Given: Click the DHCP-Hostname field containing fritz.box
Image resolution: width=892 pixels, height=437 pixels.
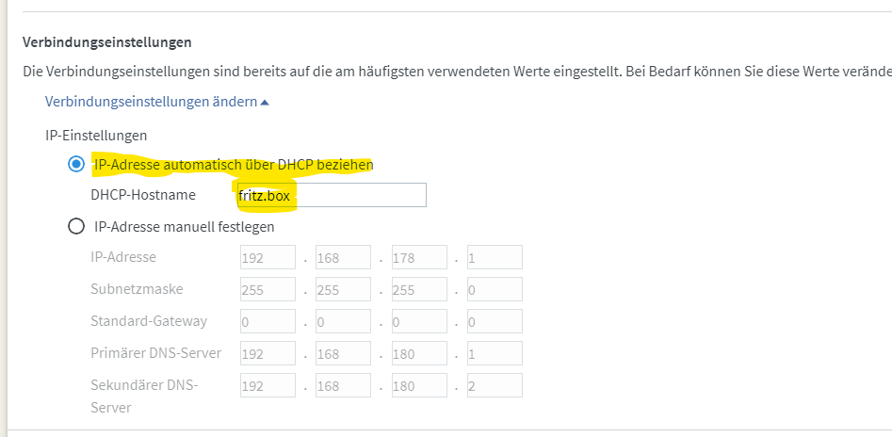Looking at the screenshot, I should tap(332, 195).
